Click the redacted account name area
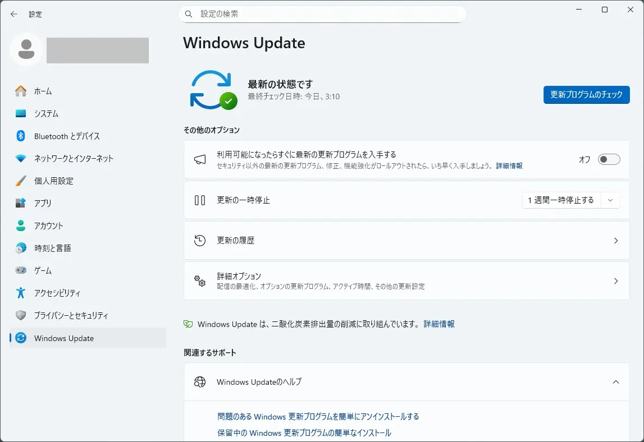The width and height of the screenshot is (644, 442). click(x=98, y=50)
